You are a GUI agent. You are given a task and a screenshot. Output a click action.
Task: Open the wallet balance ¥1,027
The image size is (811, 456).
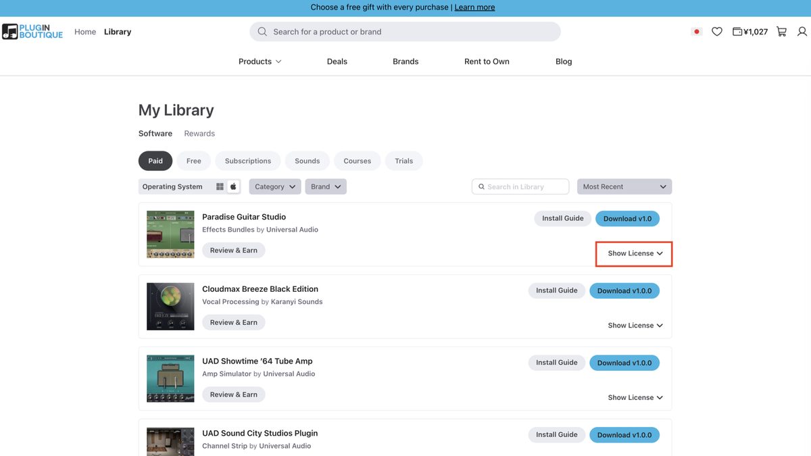750,32
